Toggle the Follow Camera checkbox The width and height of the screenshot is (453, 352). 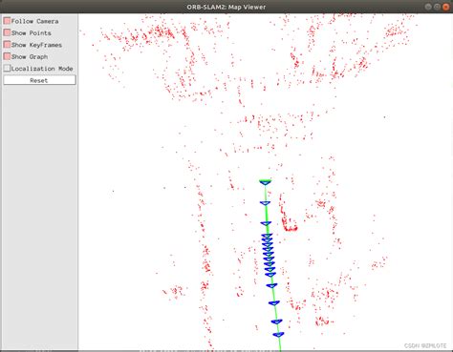(7, 21)
